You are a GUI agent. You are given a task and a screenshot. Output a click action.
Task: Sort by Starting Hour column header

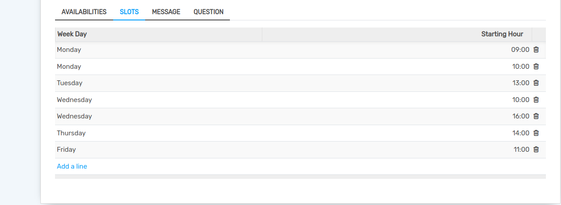pyautogui.click(x=502, y=34)
